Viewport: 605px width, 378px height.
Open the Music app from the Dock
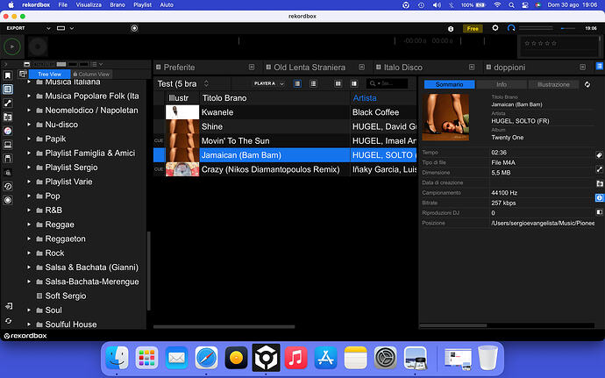(295, 358)
